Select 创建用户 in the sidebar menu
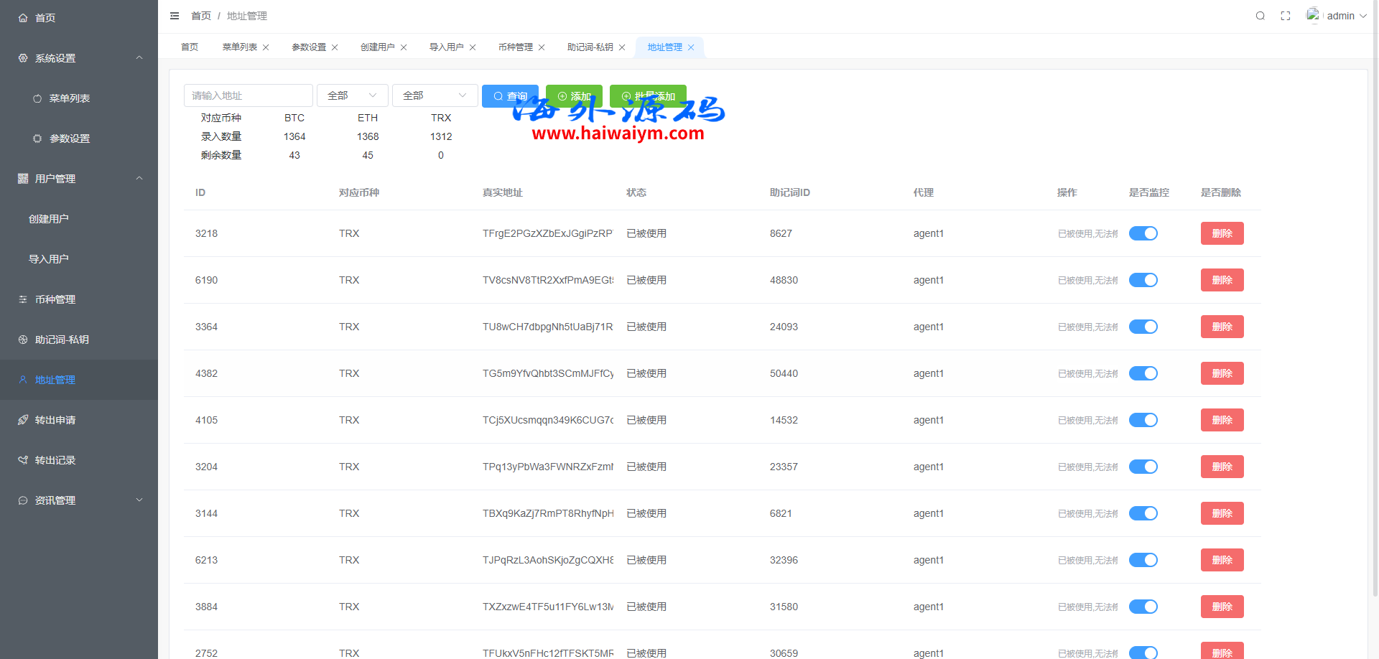1379x659 pixels. 49,219
